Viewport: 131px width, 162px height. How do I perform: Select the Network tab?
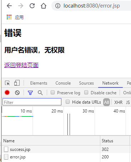(x=110, y=83)
